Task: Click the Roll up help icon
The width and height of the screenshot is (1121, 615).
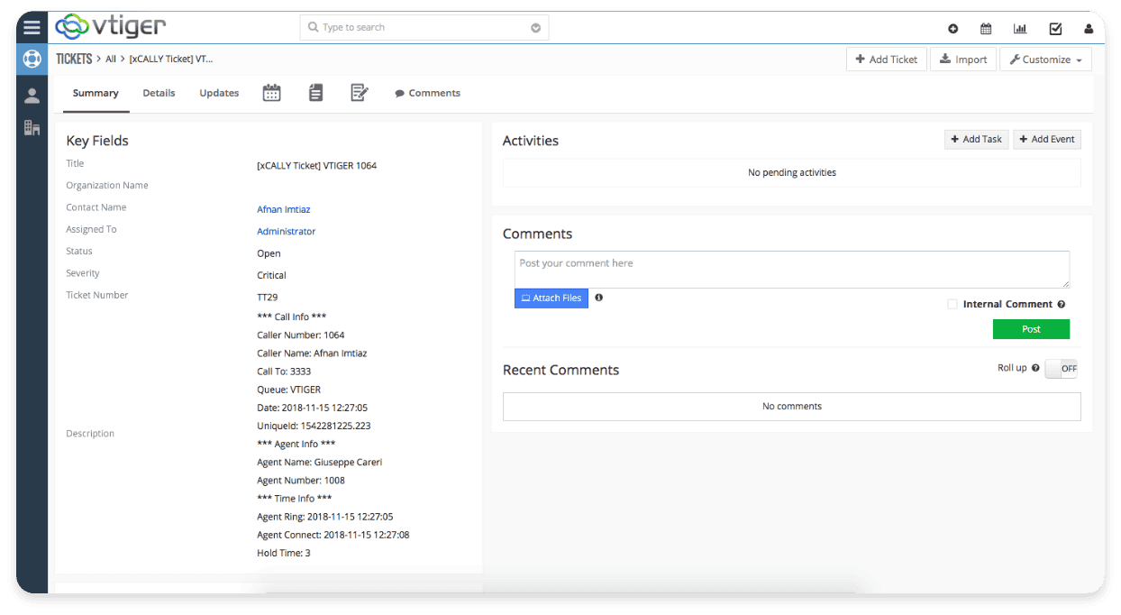Action: click(x=1035, y=368)
